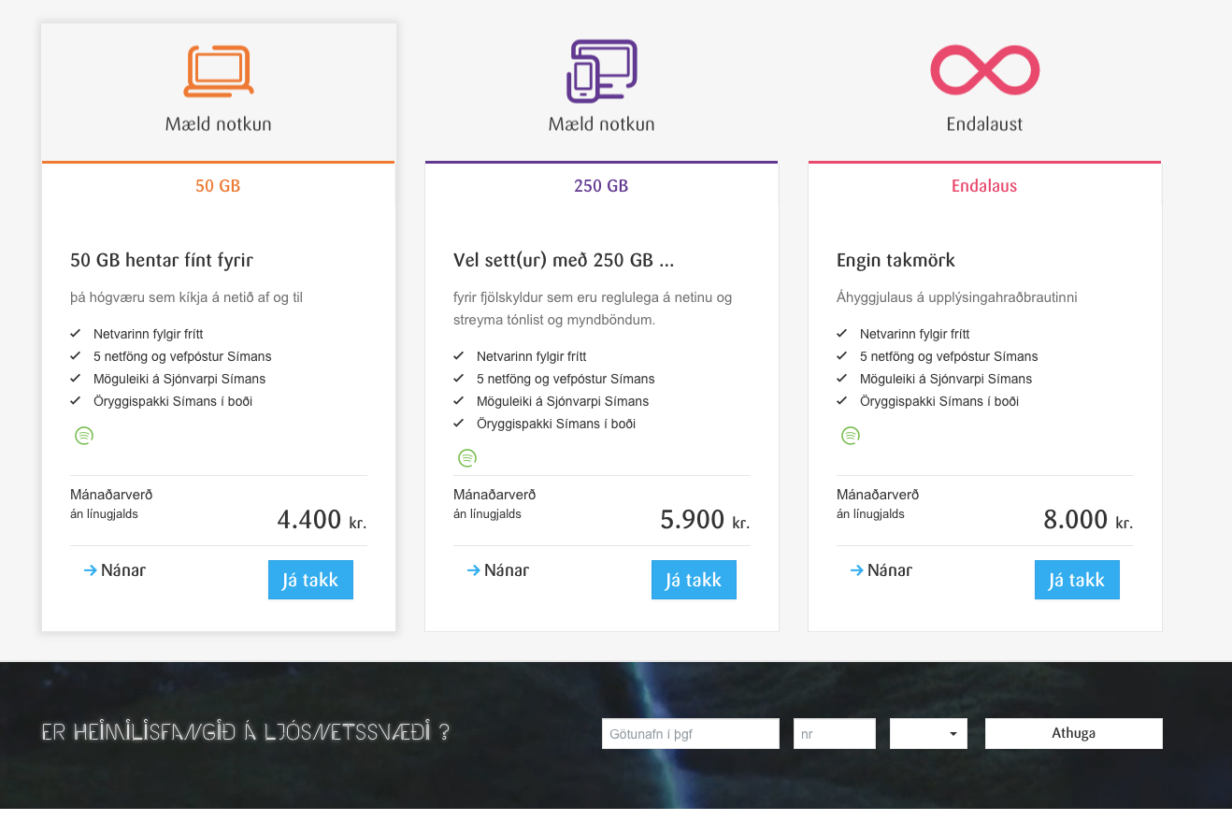Viewport: 1232px width, 821px height.
Task: Click the checkmark beside Netvarinn fylgir frítt on 50 GB
Action: tap(75, 333)
